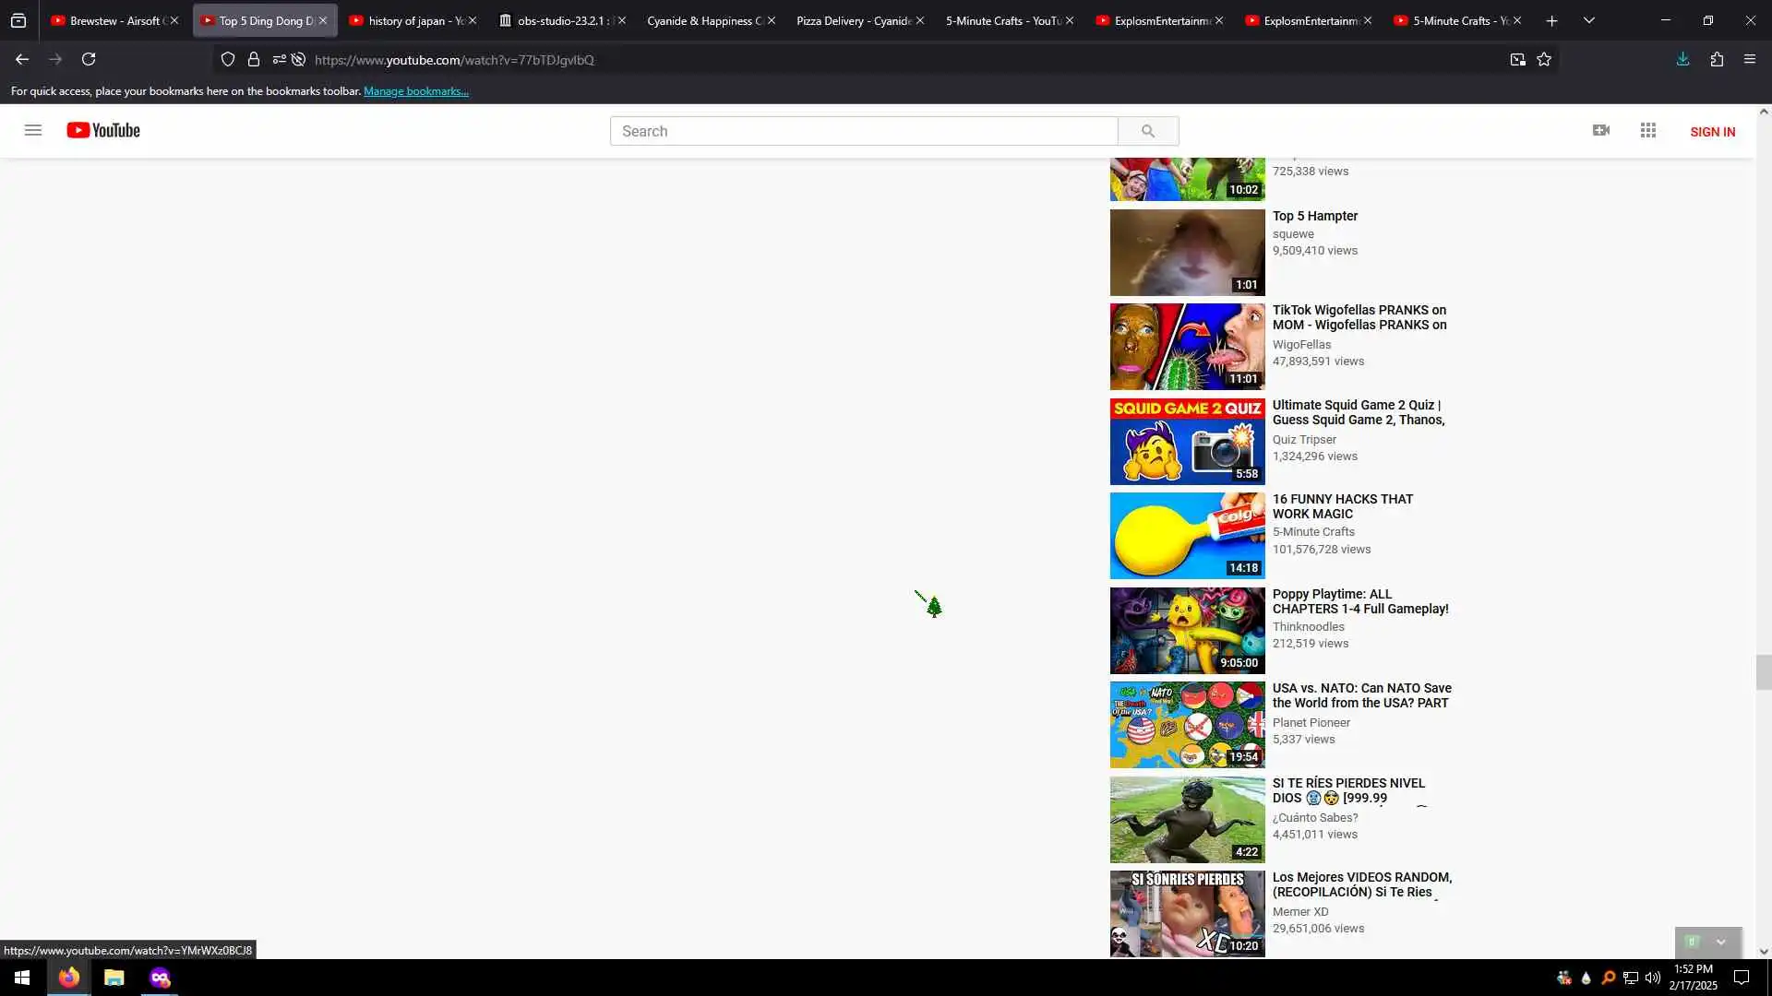Switch to the Pizza Delivery Cyanide tab
This screenshot has width=1772, height=996.
click(853, 20)
